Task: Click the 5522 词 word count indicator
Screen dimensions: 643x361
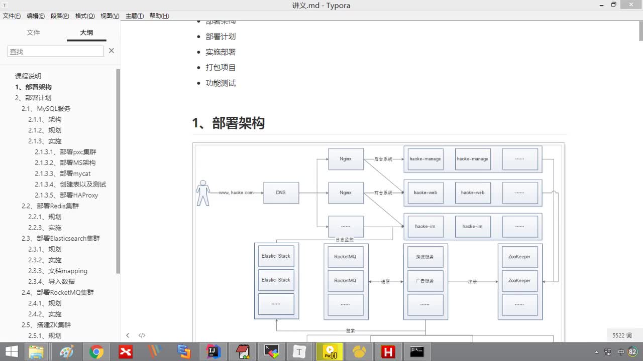Action: [x=622, y=335]
